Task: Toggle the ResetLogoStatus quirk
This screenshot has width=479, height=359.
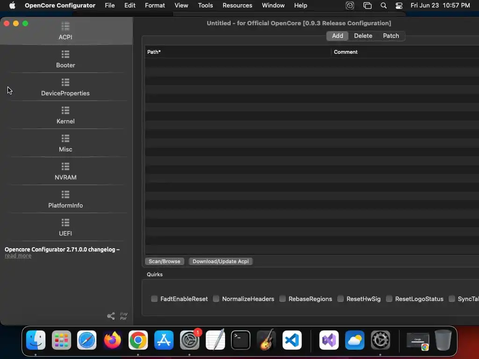Action: pos(389,299)
